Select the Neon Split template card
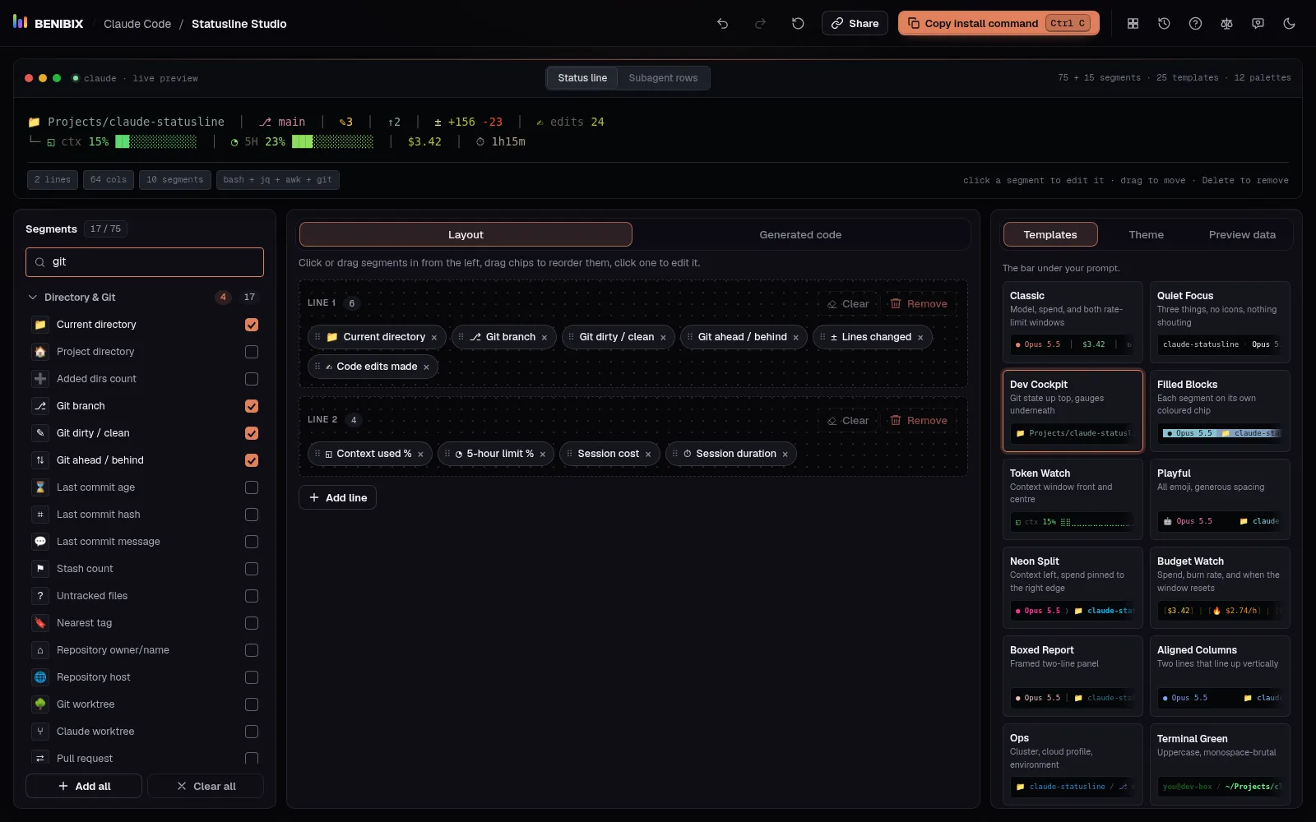The height and width of the screenshot is (822, 1316). tap(1073, 588)
